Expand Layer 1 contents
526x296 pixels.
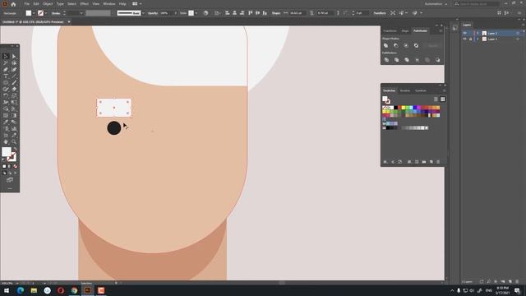[478, 39]
